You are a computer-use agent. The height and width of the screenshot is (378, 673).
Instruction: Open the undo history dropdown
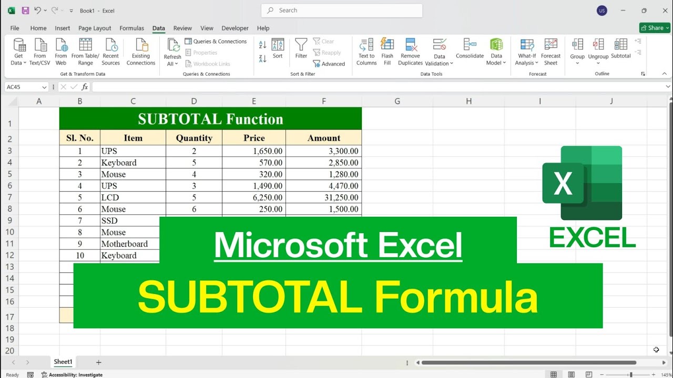point(46,10)
